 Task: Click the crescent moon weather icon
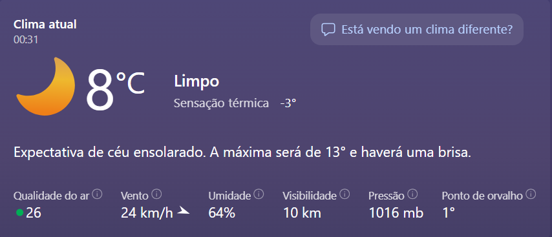[x=46, y=86]
